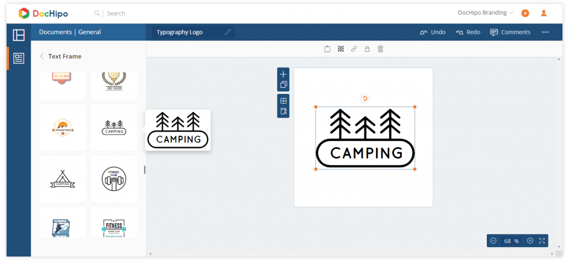Open the Comments panel
Screen dimensions: 569x261
coord(510,32)
